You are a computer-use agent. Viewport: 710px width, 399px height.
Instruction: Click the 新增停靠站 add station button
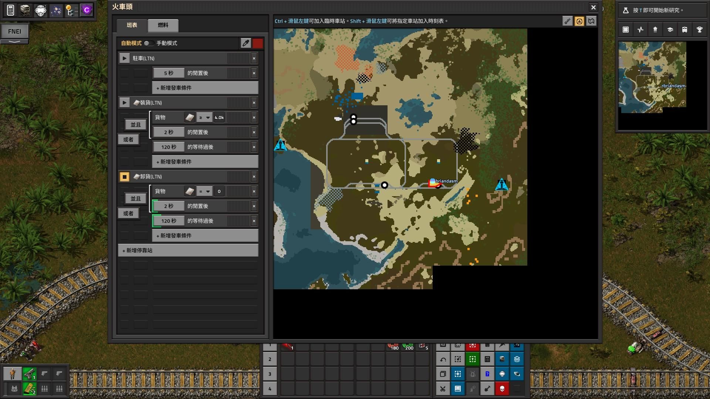pyautogui.click(x=188, y=250)
